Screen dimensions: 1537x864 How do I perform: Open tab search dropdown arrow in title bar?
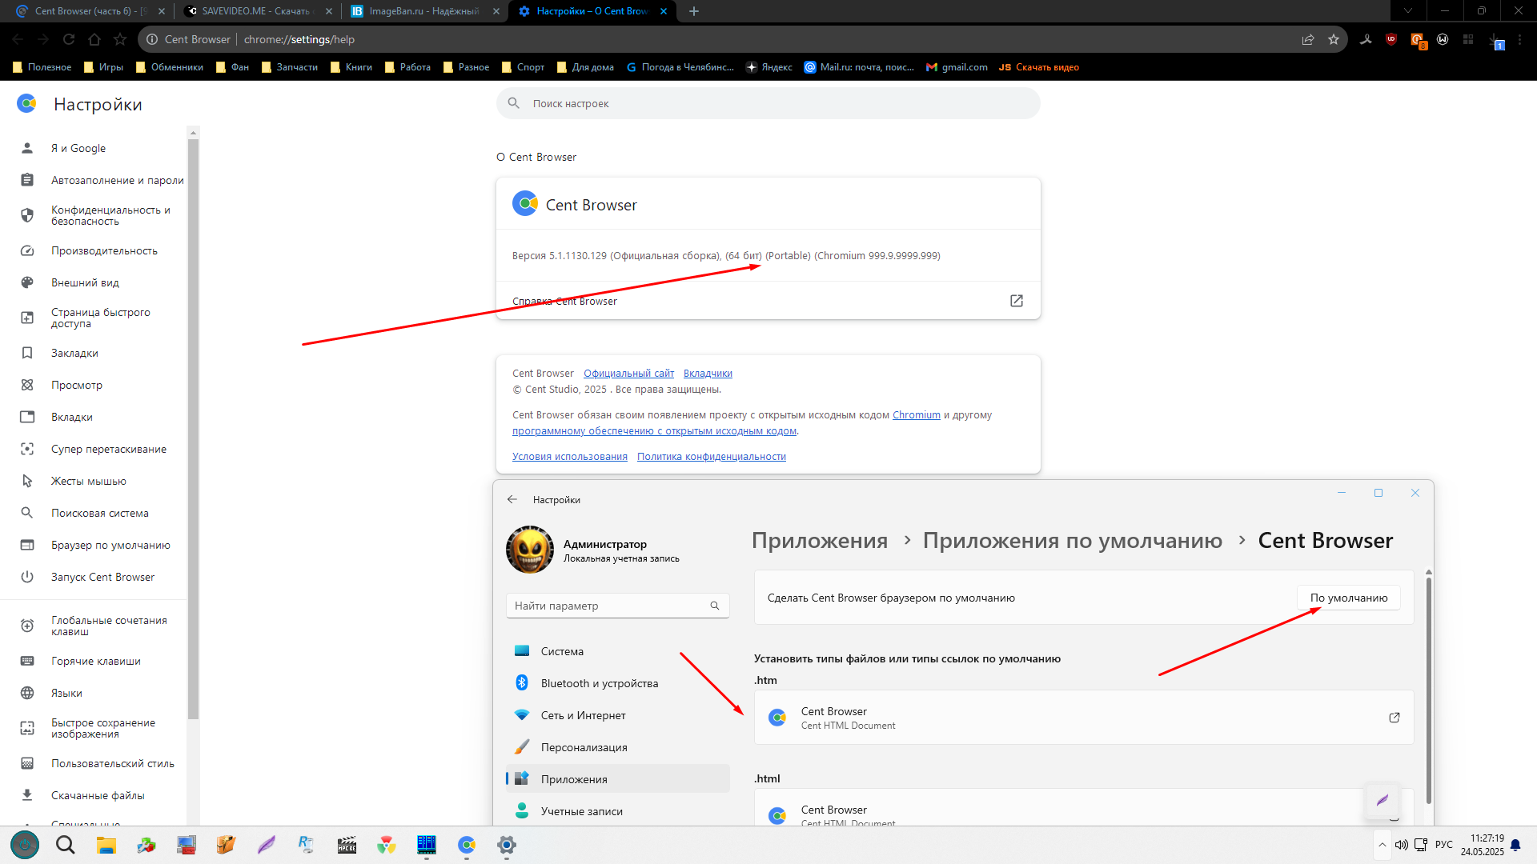(1408, 11)
